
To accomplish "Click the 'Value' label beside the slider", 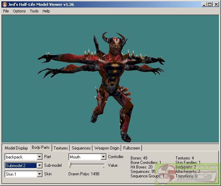I will pos(113,165).
